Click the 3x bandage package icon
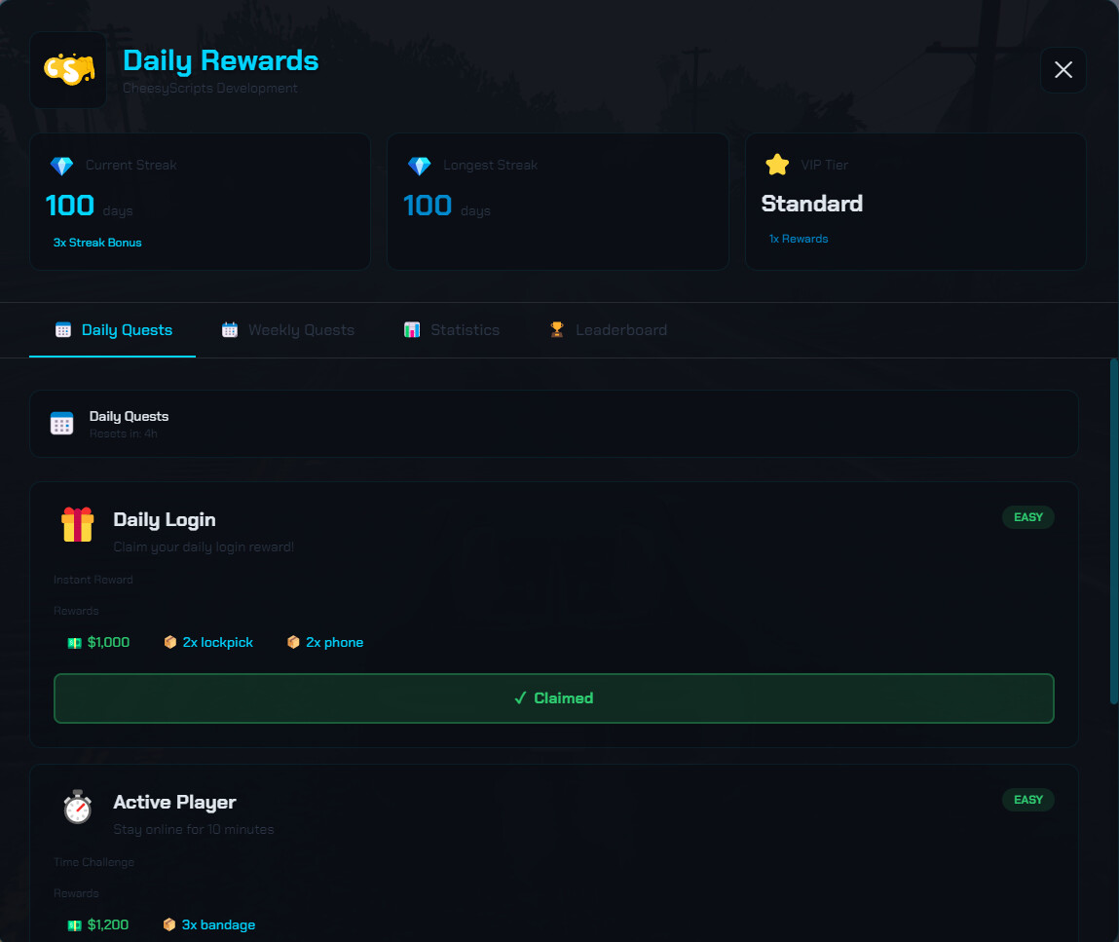 tap(169, 924)
